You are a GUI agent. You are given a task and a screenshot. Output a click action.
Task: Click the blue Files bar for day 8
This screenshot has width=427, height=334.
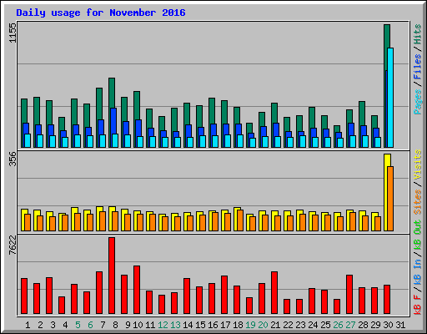coord(113,121)
